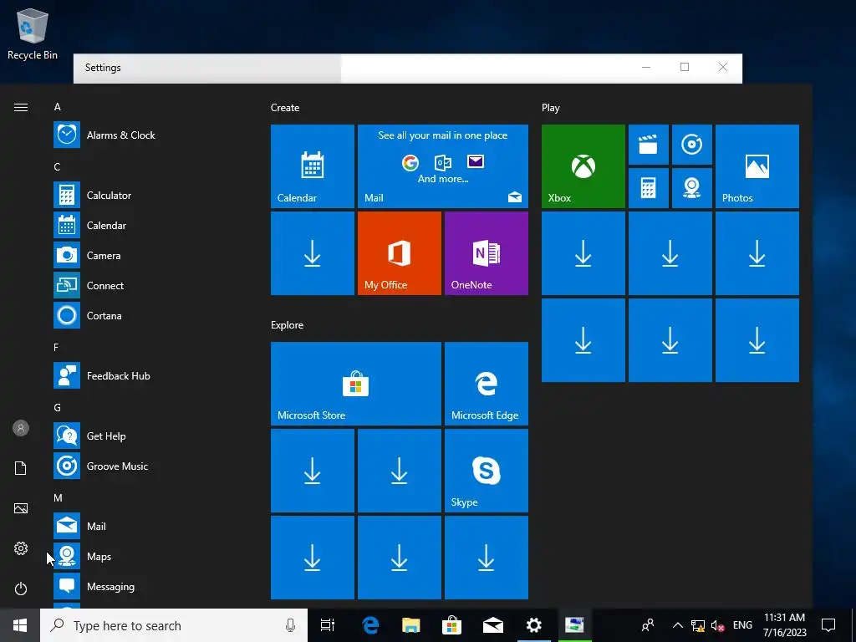The height and width of the screenshot is (642, 856).
Task: Select the letter M section header
Action: [x=58, y=498]
